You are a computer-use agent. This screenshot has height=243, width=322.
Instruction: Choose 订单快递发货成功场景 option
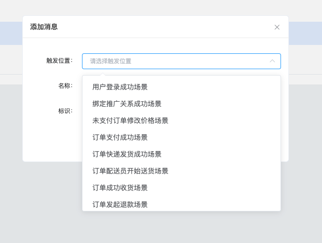[x=181, y=154]
